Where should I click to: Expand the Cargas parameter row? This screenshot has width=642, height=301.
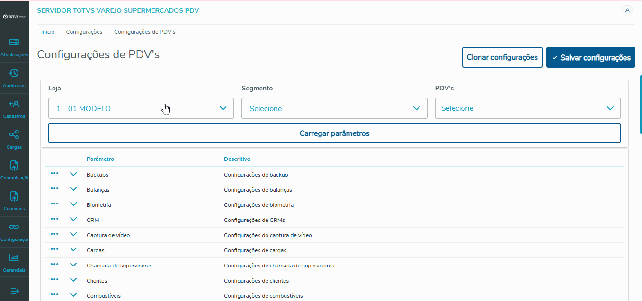click(x=73, y=250)
